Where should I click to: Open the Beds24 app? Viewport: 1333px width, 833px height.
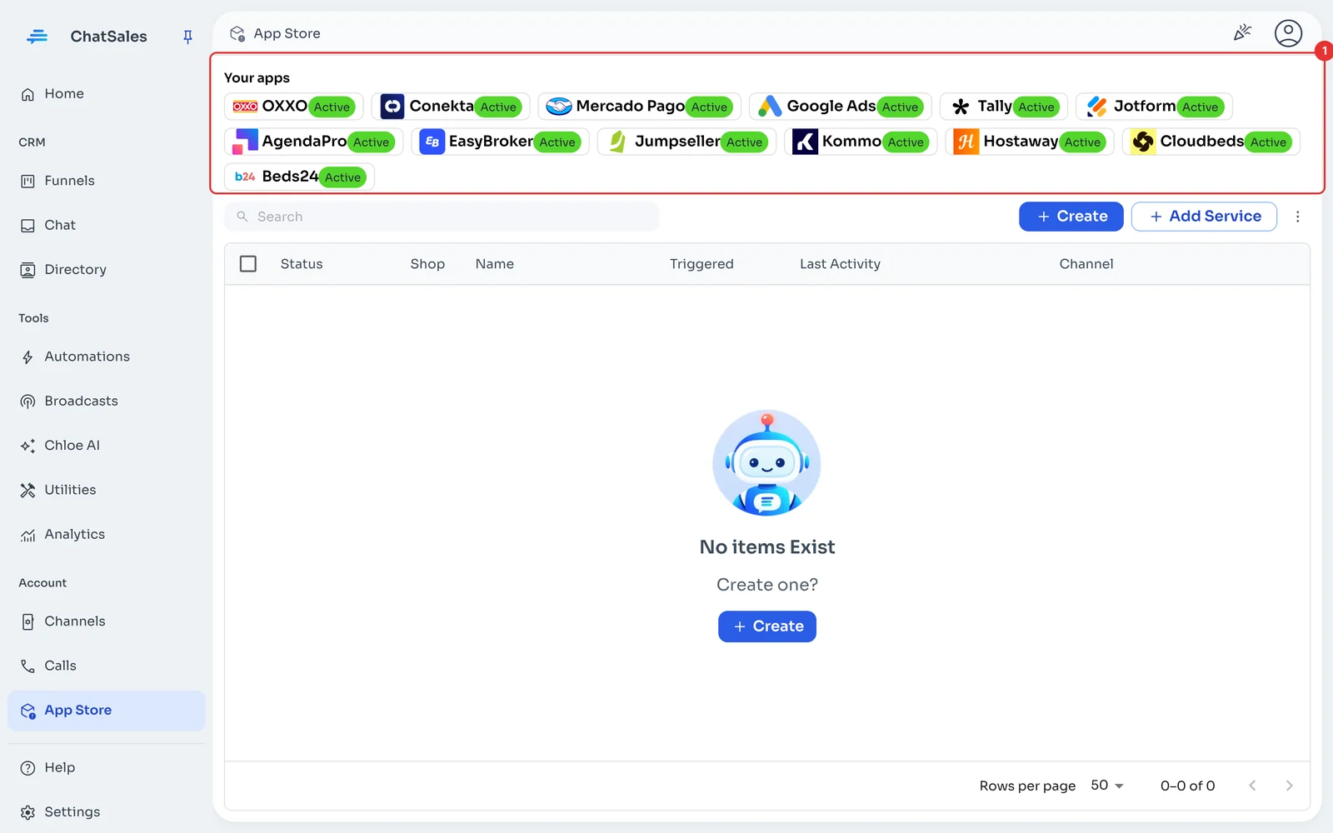299,177
